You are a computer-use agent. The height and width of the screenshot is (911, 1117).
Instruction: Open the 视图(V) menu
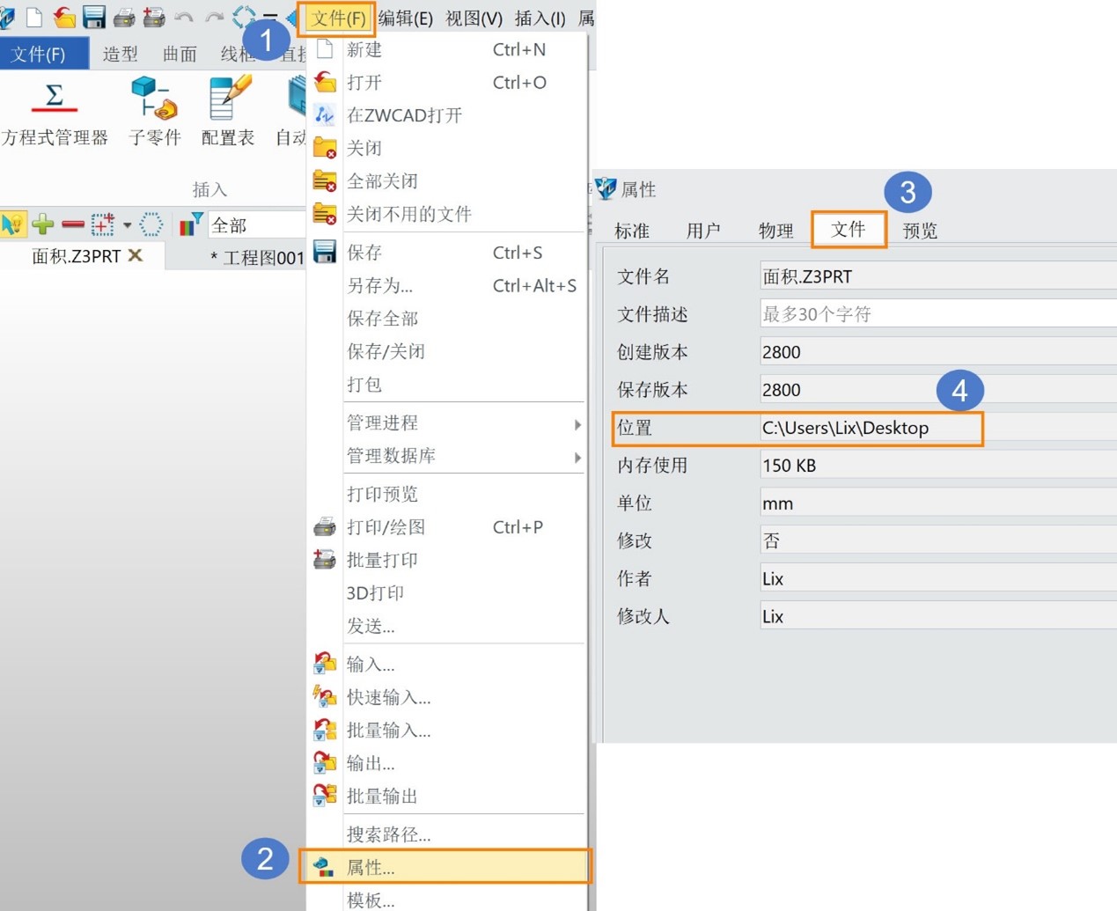click(x=474, y=18)
